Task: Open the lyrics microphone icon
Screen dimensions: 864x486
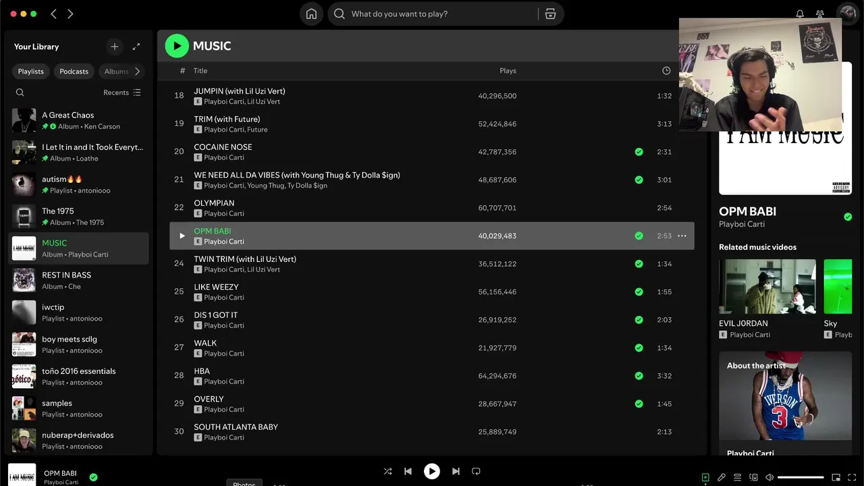Action: coord(722,477)
